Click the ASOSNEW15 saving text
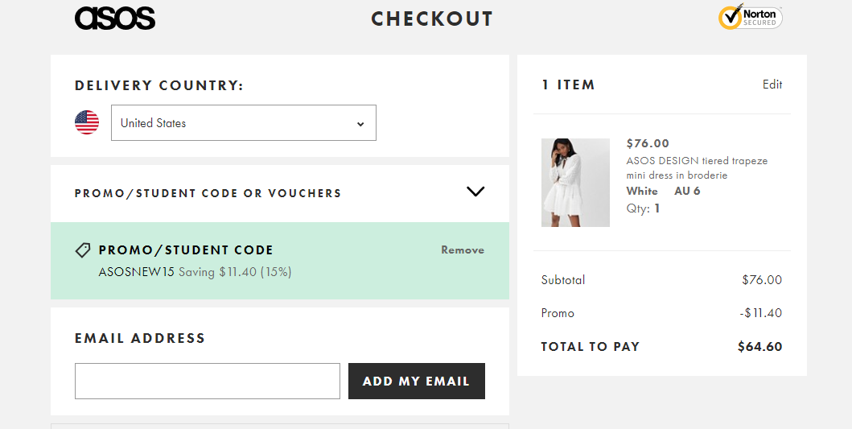The height and width of the screenshot is (429, 852). pyautogui.click(x=195, y=272)
